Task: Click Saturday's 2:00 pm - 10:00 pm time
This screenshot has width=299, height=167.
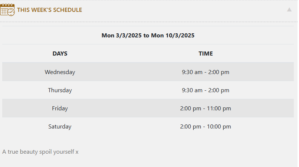Action: pos(206,126)
